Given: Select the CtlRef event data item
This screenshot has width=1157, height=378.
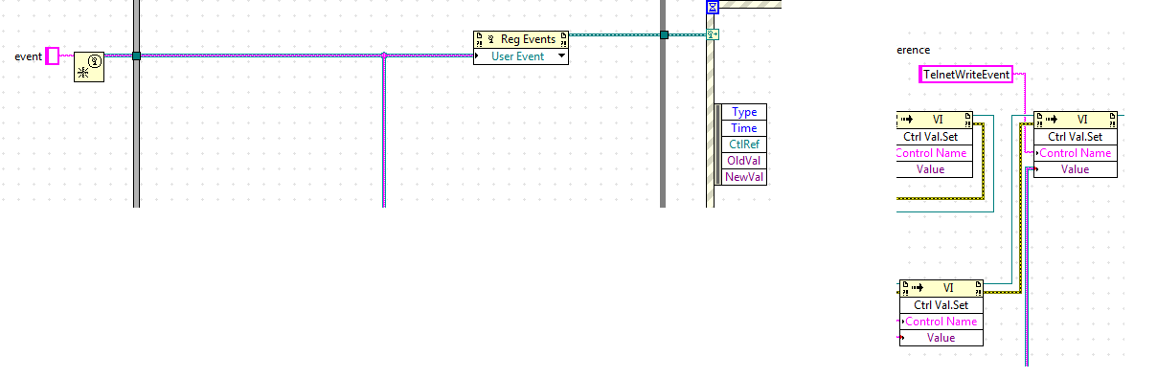Looking at the screenshot, I should (x=744, y=145).
